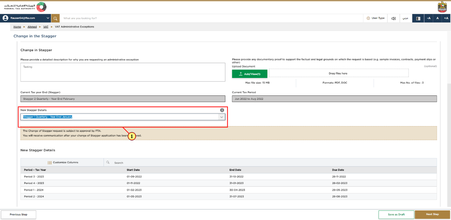
Task: Click Save as Draft
Action: point(396,214)
